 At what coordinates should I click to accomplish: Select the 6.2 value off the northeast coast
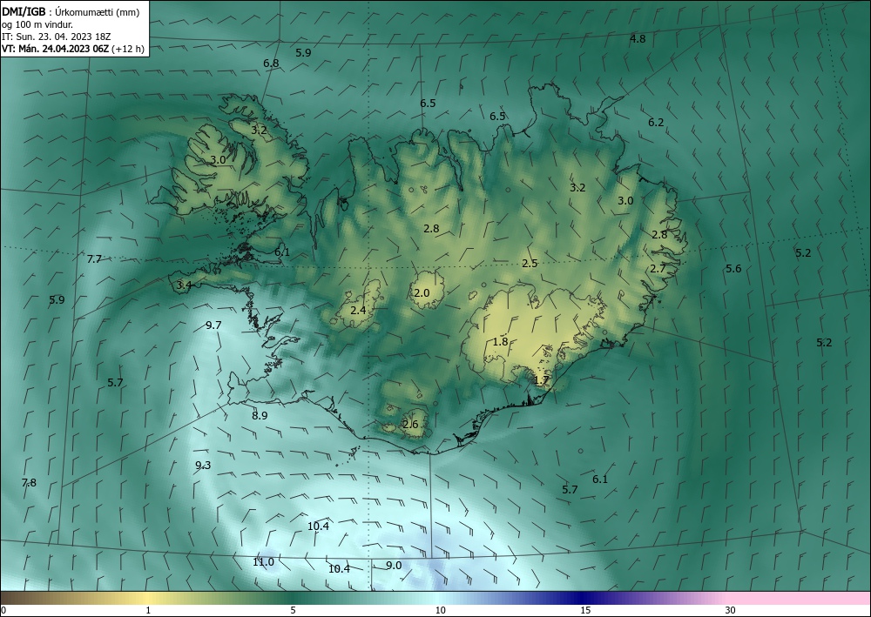[656, 122]
